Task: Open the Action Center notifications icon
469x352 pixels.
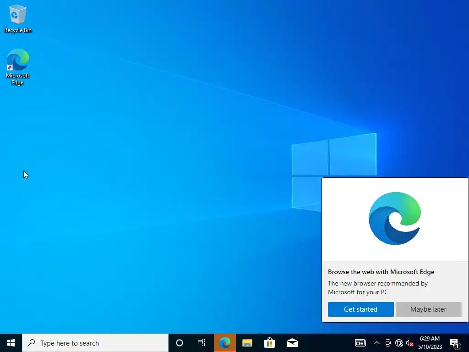Action: [454, 343]
